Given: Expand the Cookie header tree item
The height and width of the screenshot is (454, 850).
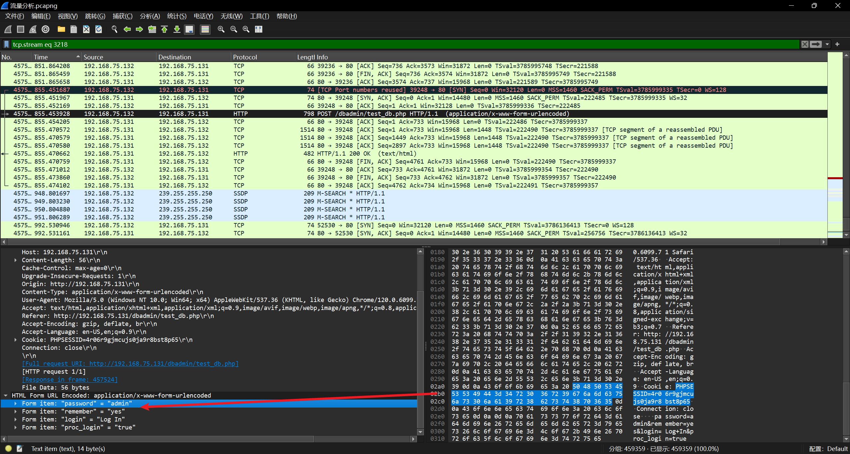Looking at the screenshot, I should [16, 340].
